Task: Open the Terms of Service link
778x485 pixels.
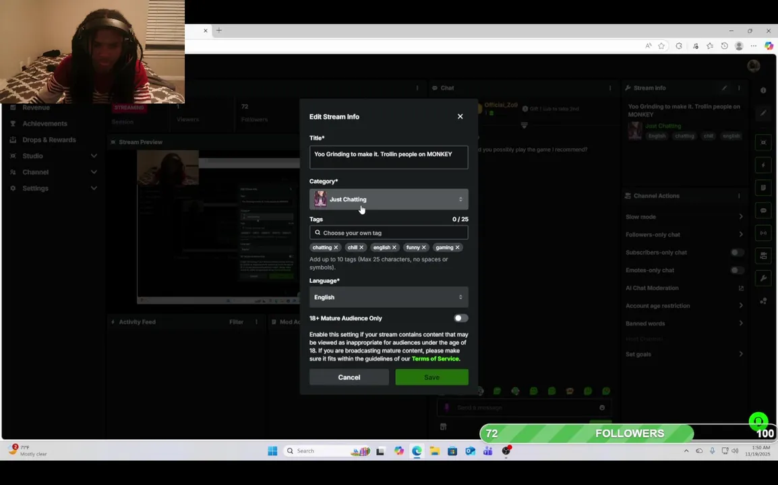Action: click(435, 358)
